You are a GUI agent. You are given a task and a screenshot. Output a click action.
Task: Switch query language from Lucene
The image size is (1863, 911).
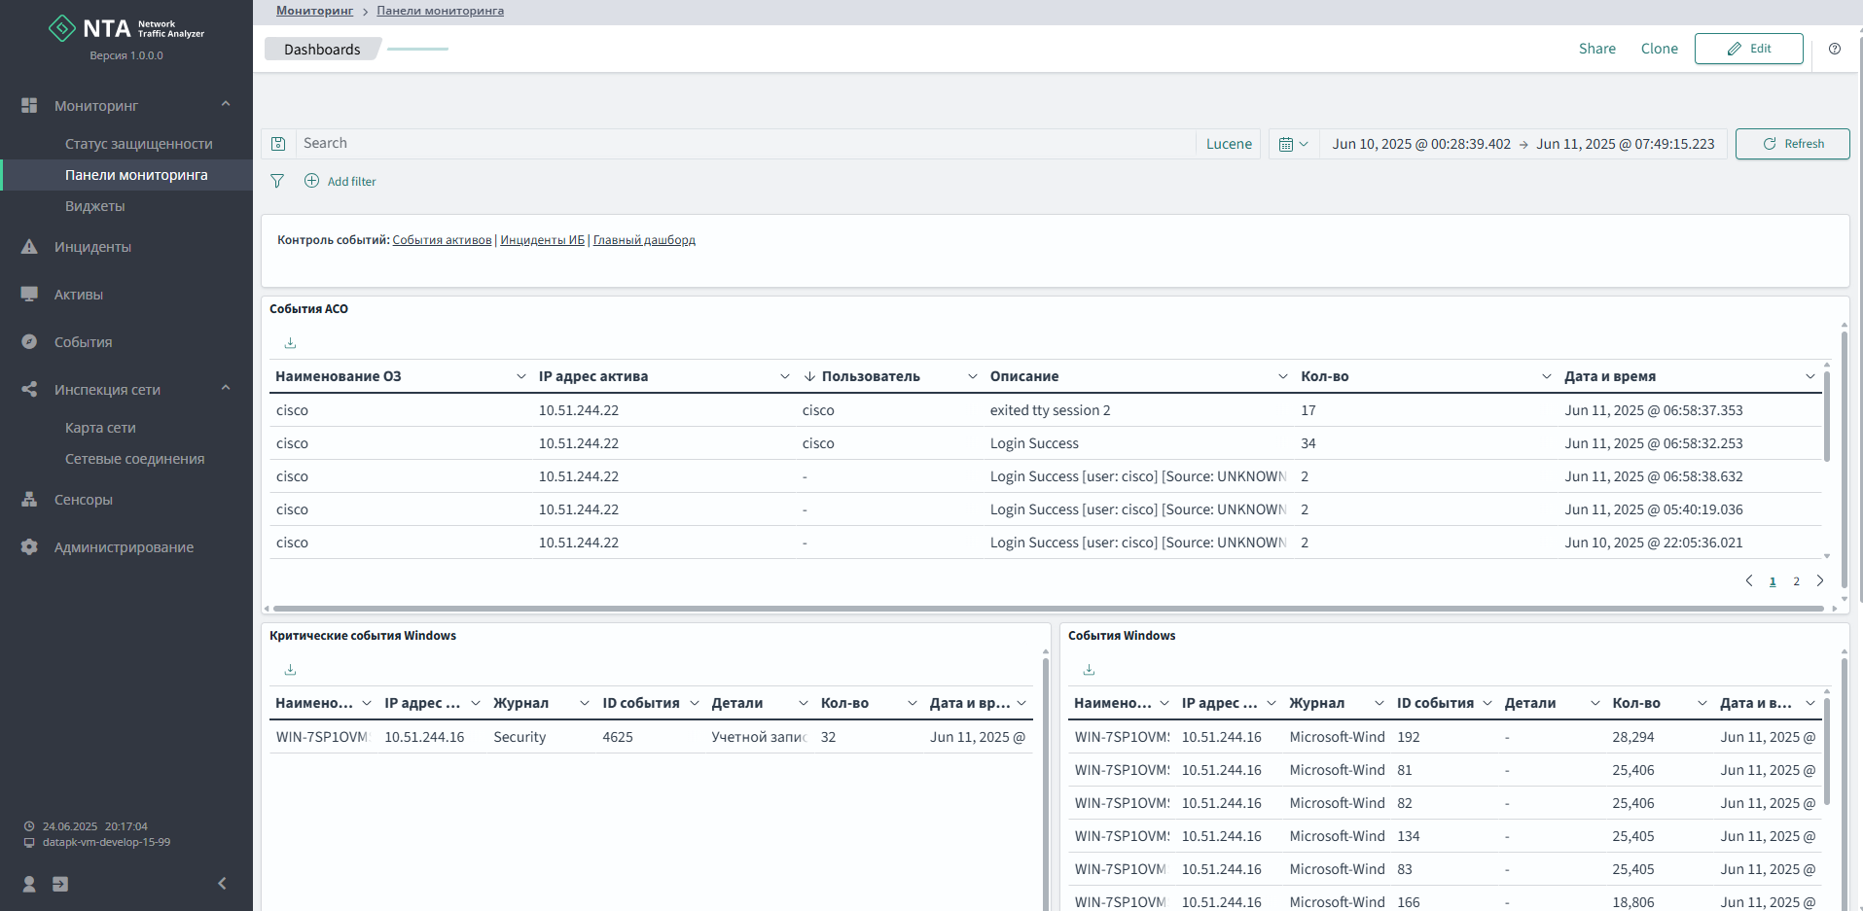pyautogui.click(x=1228, y=144)
